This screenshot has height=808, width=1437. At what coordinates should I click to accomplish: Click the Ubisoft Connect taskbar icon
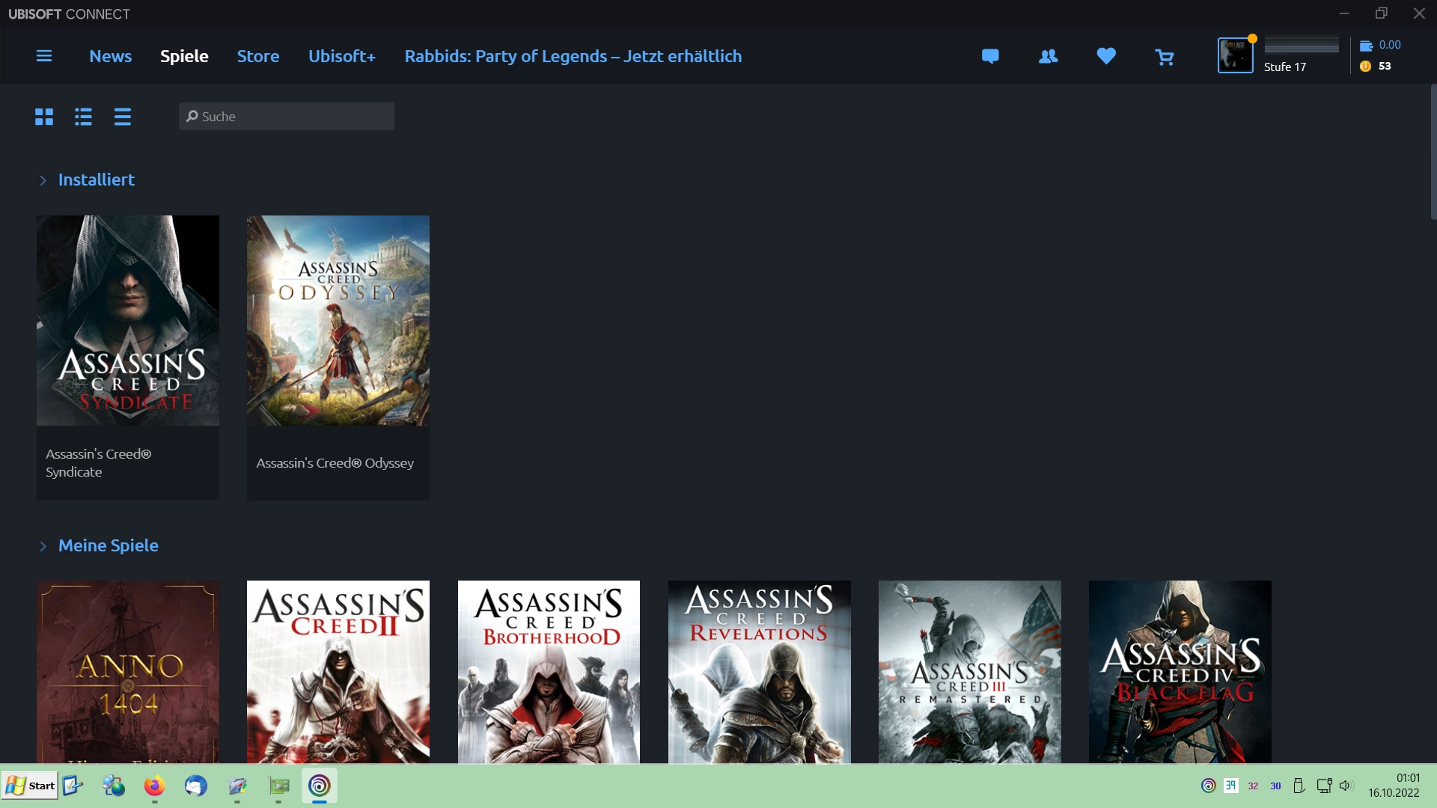[320, 786]
